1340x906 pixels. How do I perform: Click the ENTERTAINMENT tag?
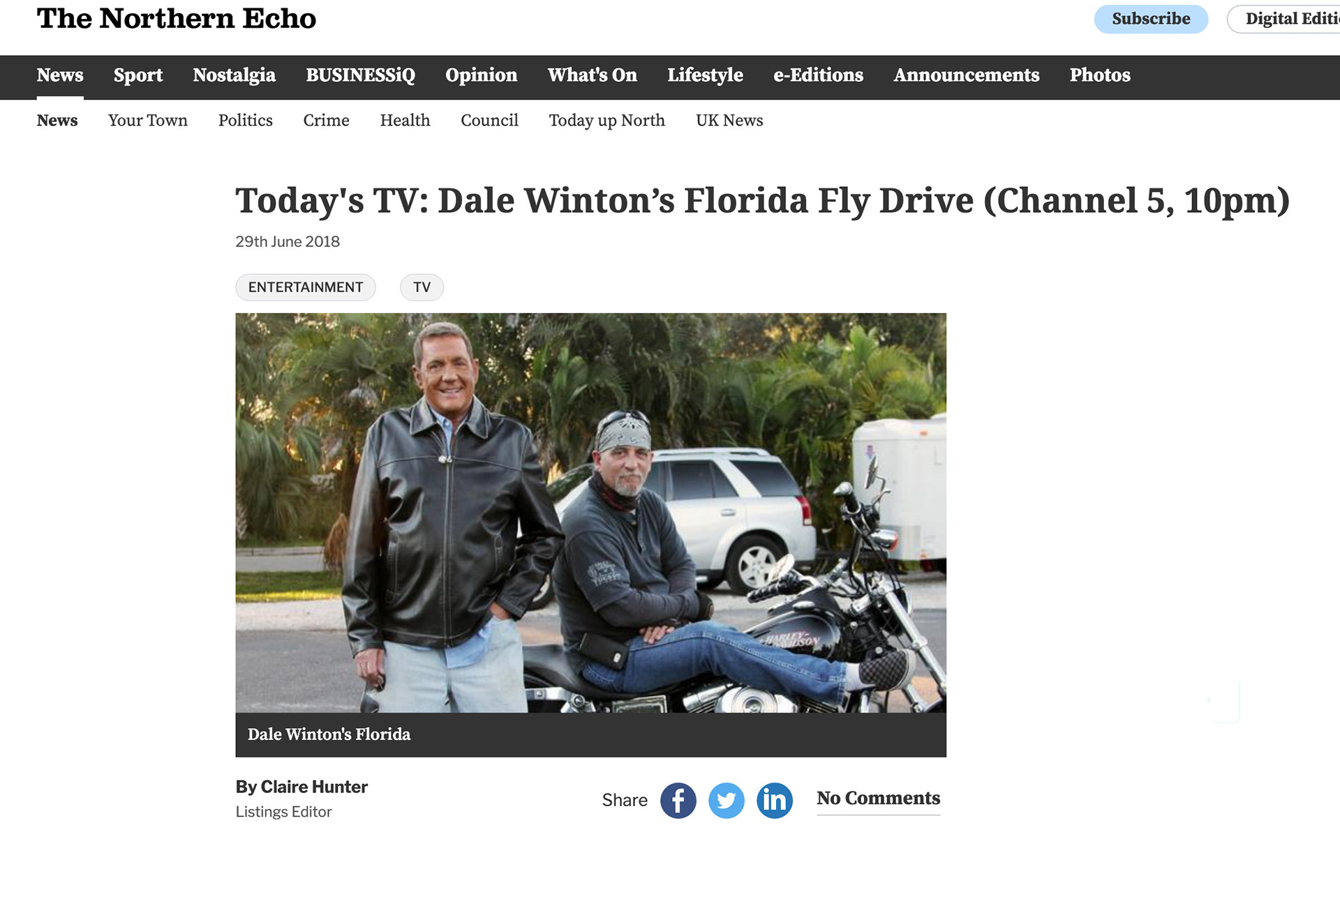(x=306, y=287)
